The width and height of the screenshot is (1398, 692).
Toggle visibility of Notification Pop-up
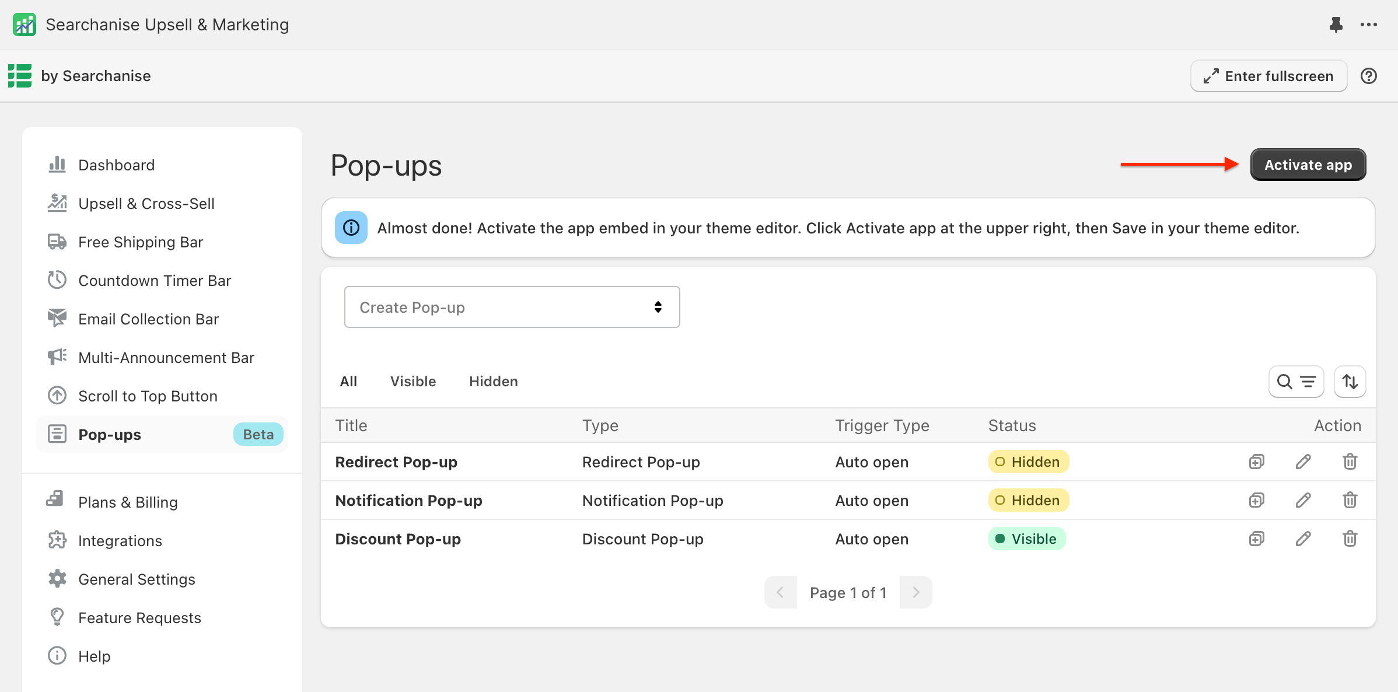click(1026, 500)
